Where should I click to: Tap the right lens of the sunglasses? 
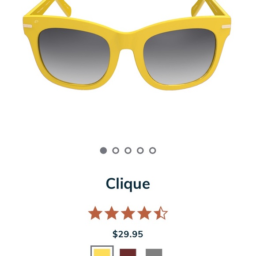[x=180, y=56]
